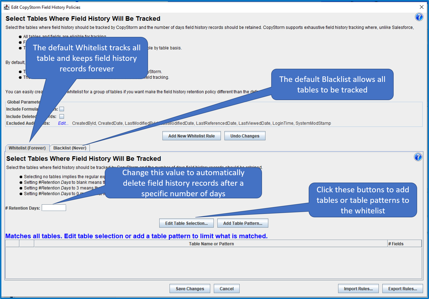429x299 pixels.
Task: Cancel the policy edit dialog
Action: tap(227, 289)
